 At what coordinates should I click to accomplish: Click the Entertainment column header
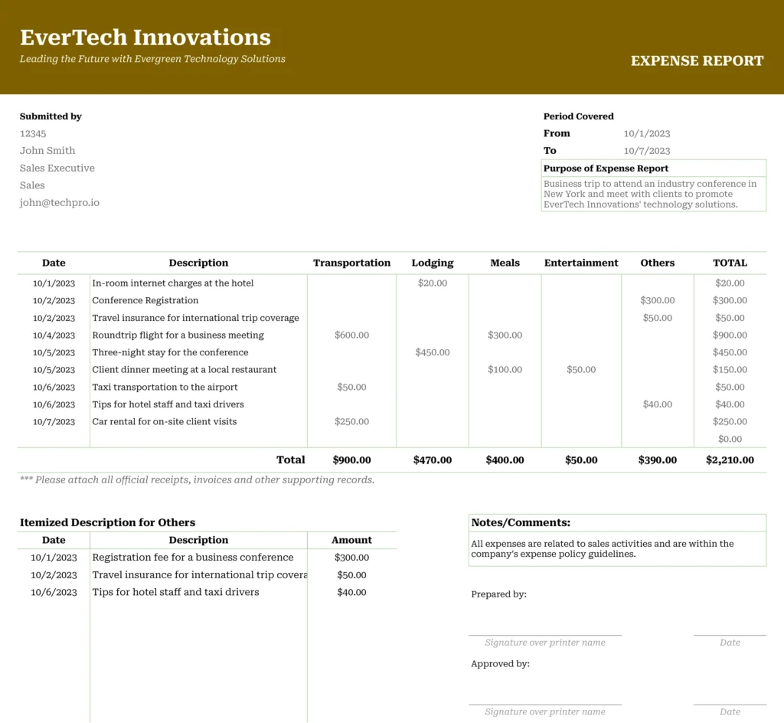(581, 263)
